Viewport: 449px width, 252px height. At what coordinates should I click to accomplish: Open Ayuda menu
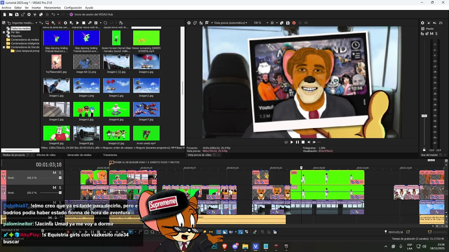[x=89, y=7]
